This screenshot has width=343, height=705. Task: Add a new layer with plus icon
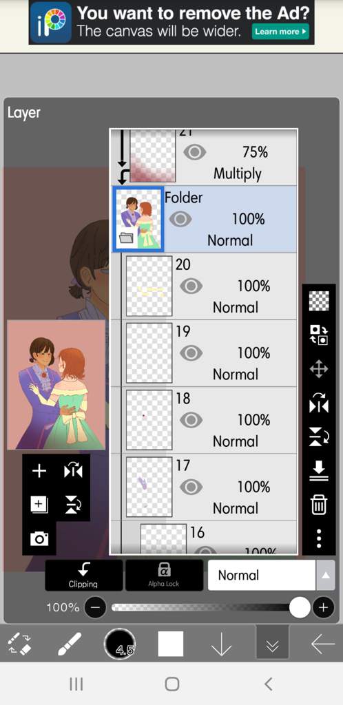(39, 471)
